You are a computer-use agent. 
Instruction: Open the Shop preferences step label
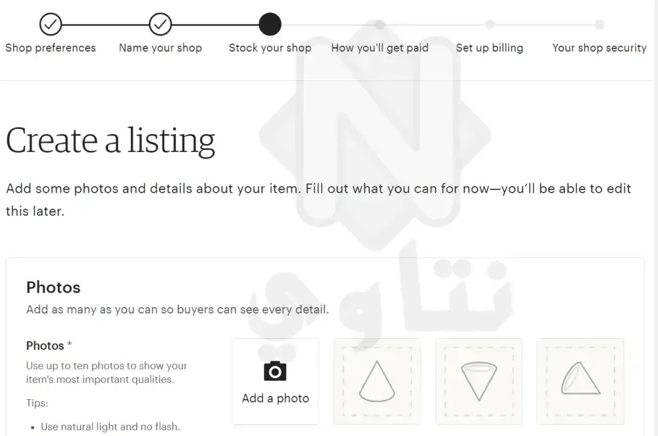(x=51, y=48)
